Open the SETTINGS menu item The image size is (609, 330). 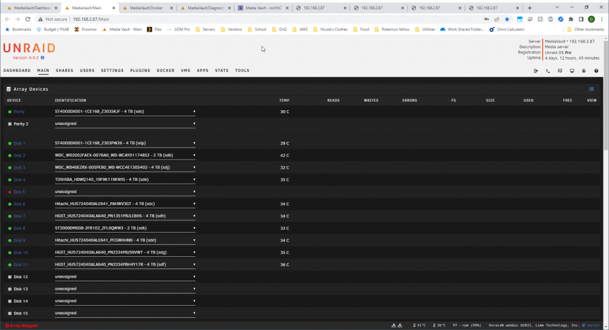112,70
